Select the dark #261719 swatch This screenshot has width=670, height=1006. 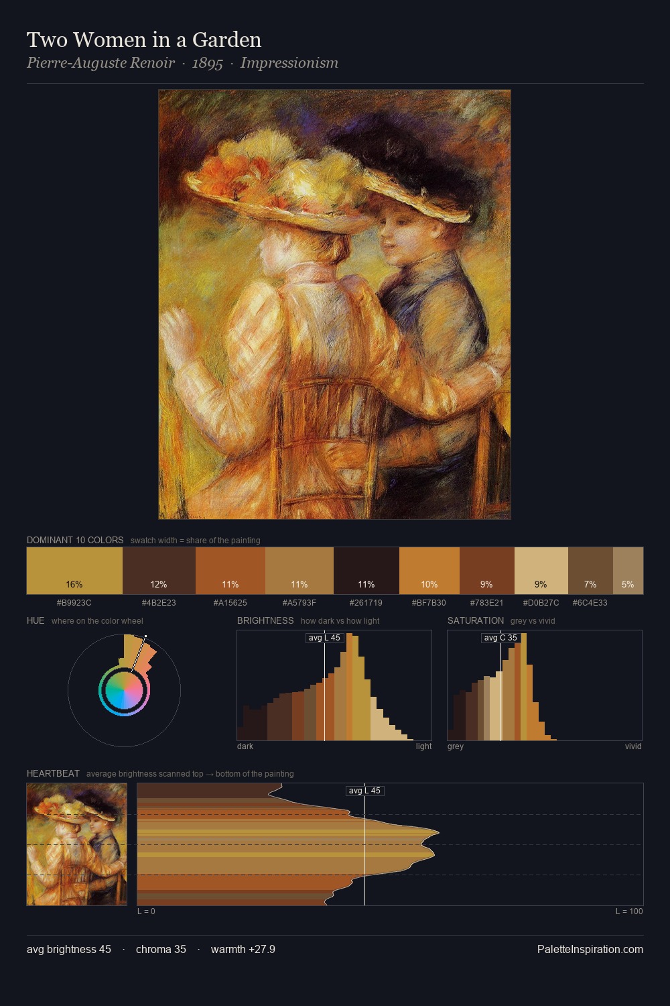pyautogui.click(x=366, y=571)
